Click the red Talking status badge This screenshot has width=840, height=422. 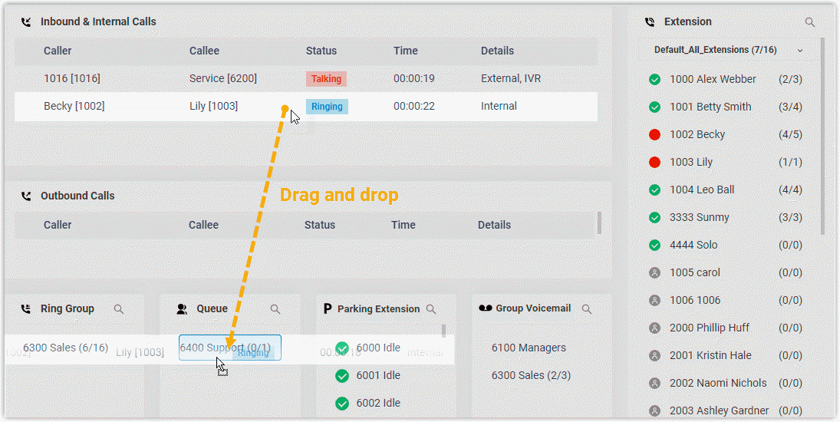(x=326, y=78)
